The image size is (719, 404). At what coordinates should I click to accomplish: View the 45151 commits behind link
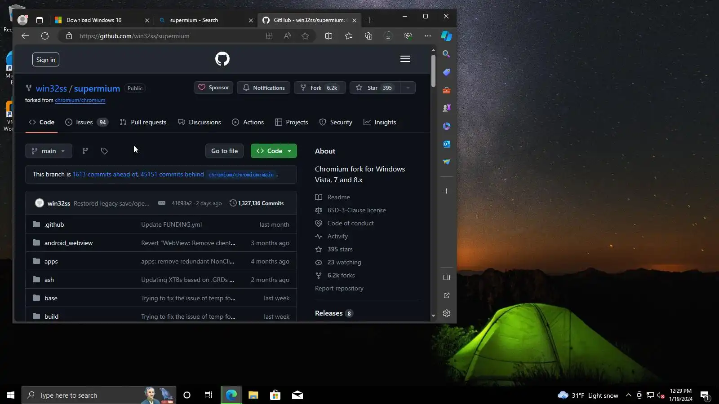(172, 174)
